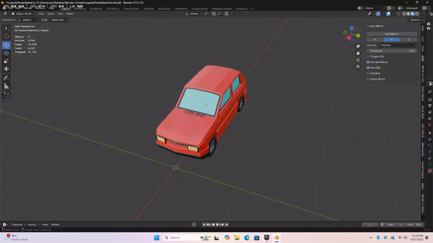Open the Playback dropdown

[18, 225]
